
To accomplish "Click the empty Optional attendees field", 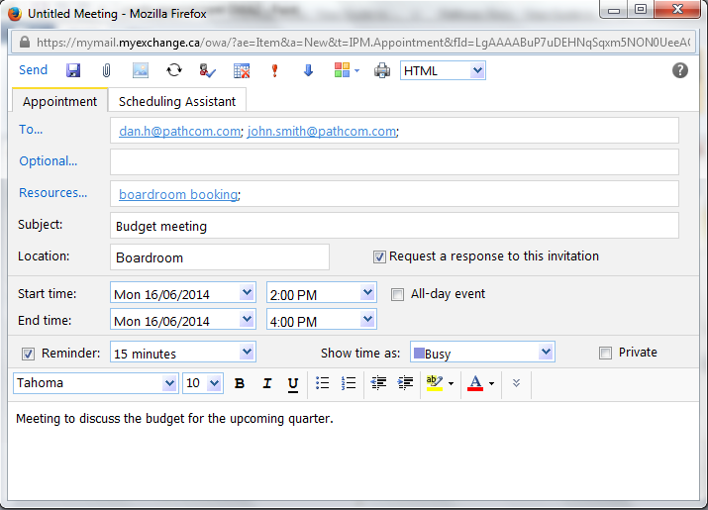I will (394, 161).
